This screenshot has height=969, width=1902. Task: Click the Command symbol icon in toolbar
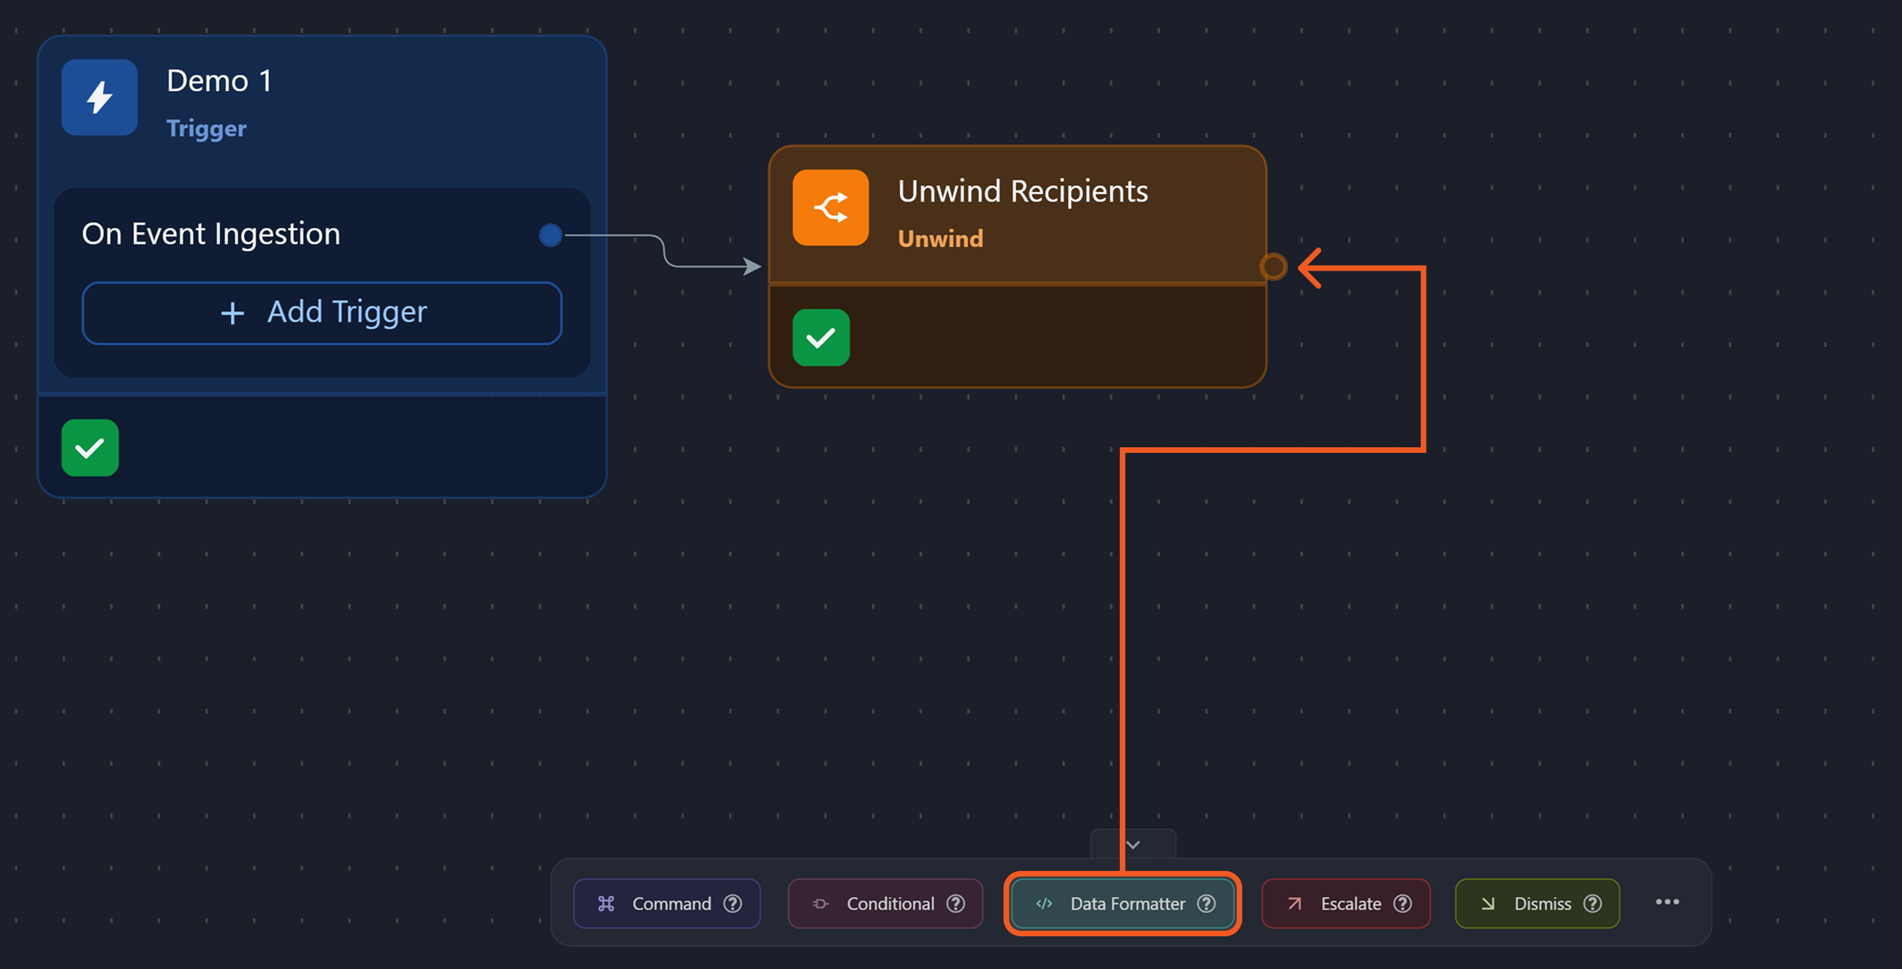point(606,904)
